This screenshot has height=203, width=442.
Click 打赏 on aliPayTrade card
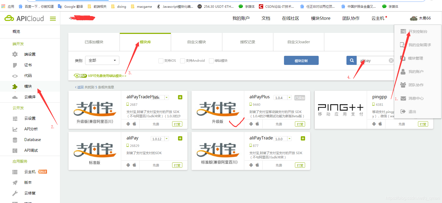[x=300, y=165]
